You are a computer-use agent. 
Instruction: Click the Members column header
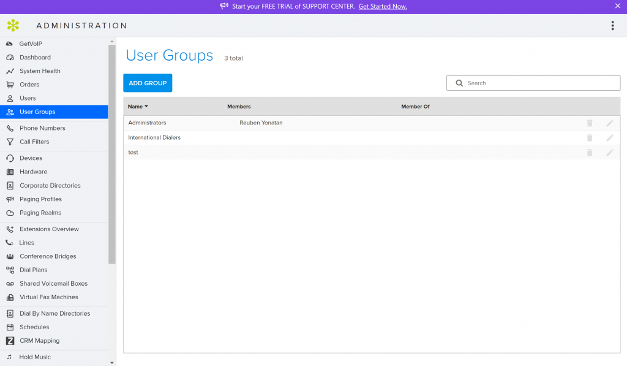tap(239, 107)
